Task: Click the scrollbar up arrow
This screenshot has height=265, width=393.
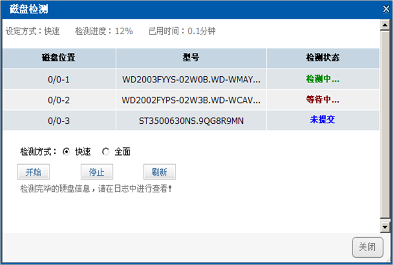Action: click(x=385, y=25)
